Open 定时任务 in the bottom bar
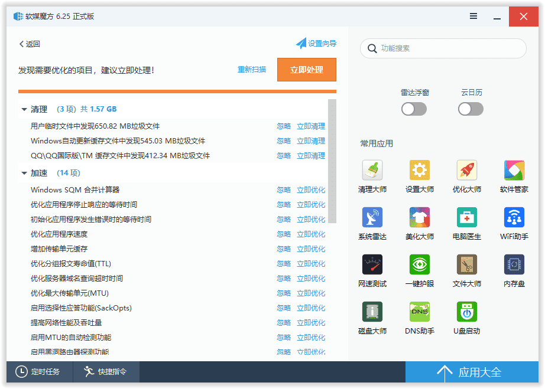 point(39,372)
